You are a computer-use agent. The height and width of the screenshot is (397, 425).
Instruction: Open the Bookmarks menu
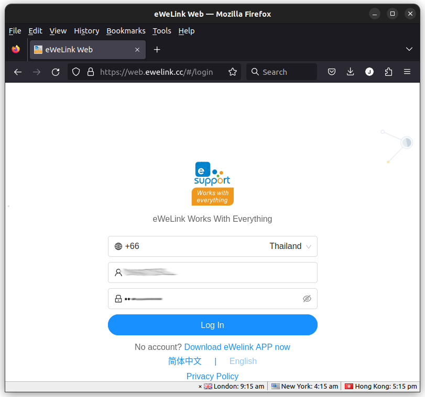126,31
